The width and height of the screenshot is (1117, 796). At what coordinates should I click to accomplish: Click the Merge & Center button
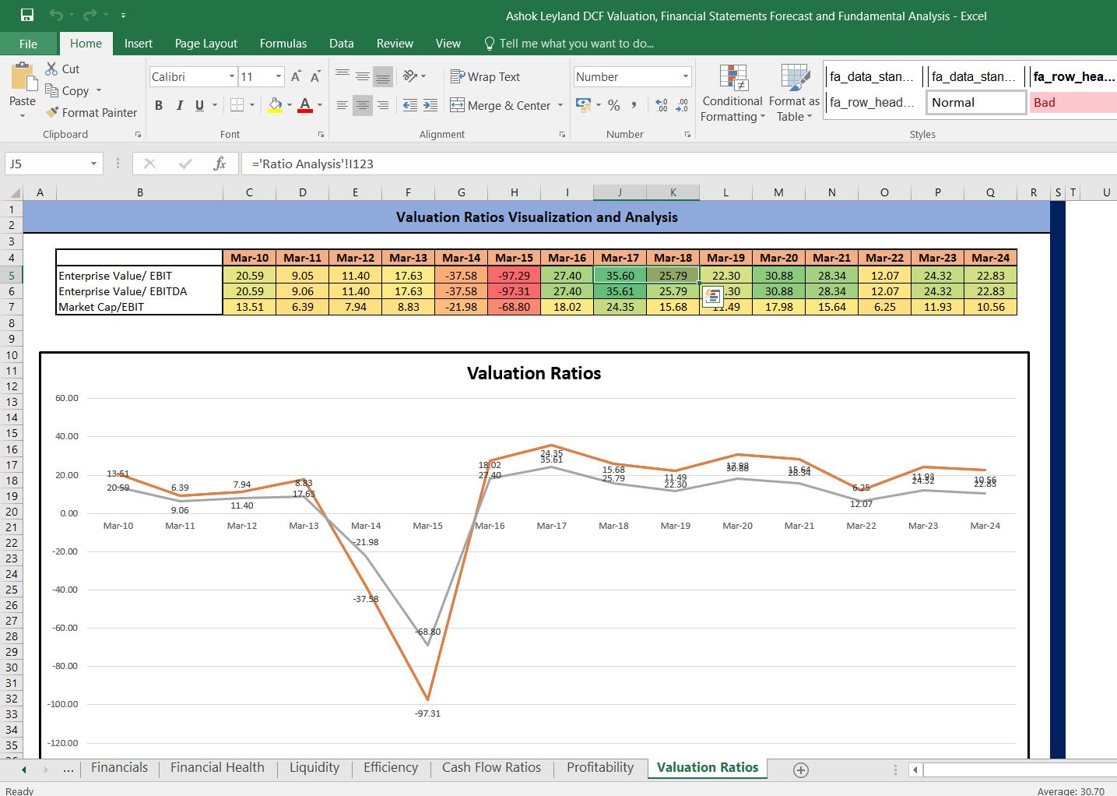pos(500,105)
